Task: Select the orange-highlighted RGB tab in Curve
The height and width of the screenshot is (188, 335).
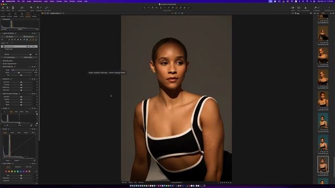Action: point(5,133)
